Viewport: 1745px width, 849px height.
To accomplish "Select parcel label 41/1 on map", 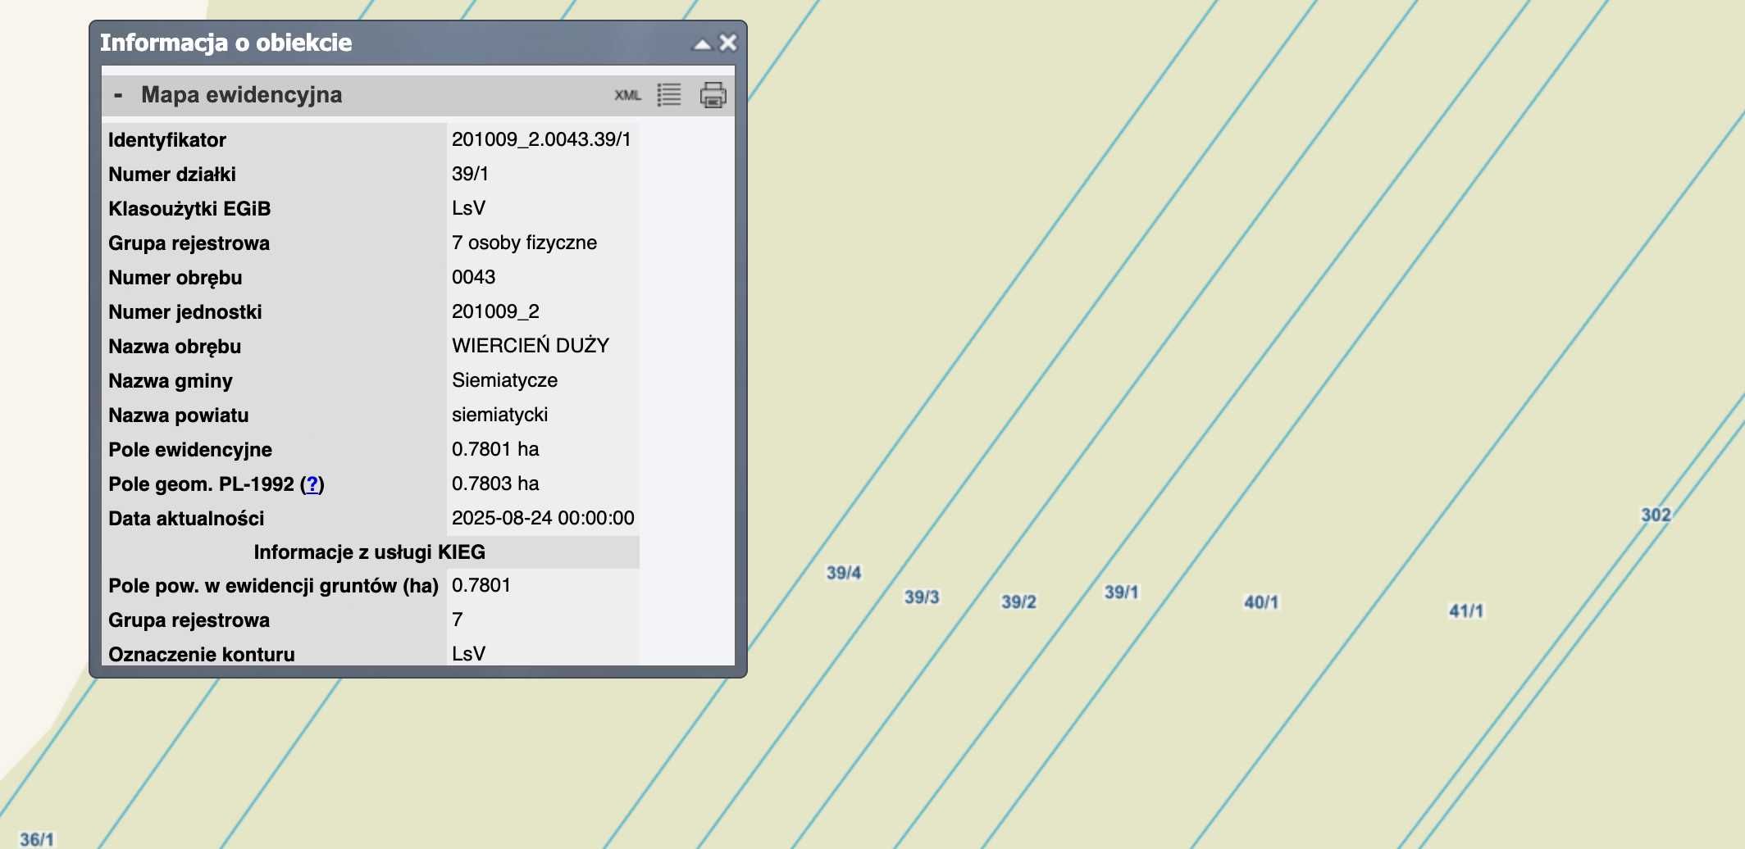I will [1465, 611].
